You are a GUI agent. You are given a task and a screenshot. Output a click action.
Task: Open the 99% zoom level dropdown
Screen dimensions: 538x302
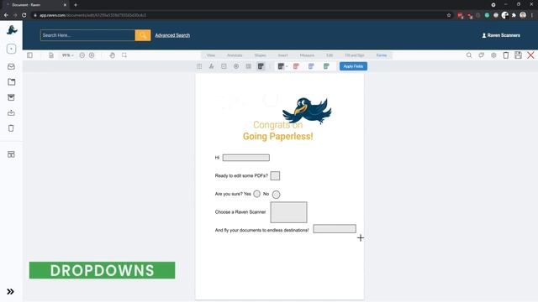coord(67,55)
